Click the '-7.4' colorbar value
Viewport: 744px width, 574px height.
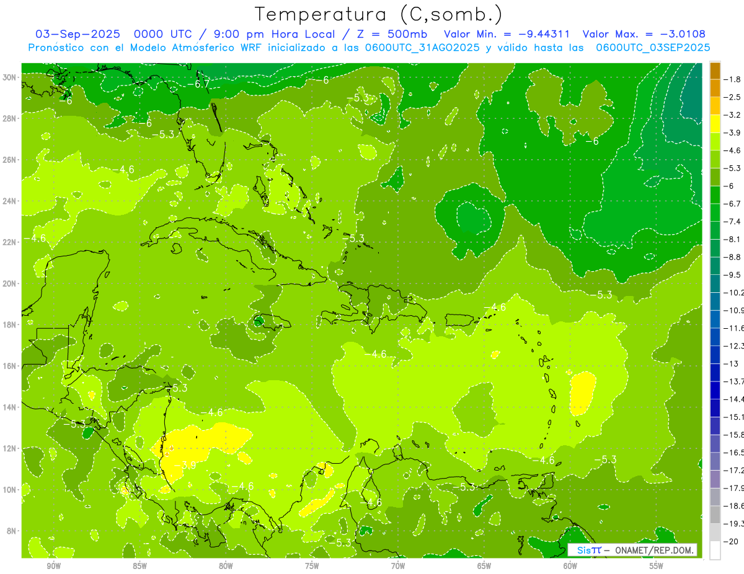coord(733,222)
